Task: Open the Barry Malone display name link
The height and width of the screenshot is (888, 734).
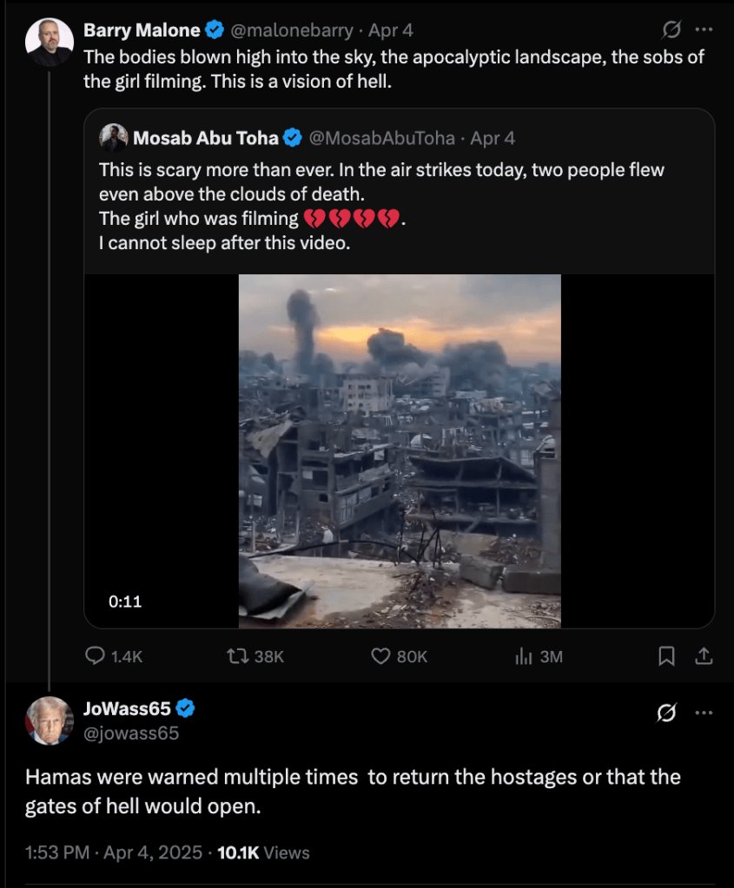Action: click(142, 30)
